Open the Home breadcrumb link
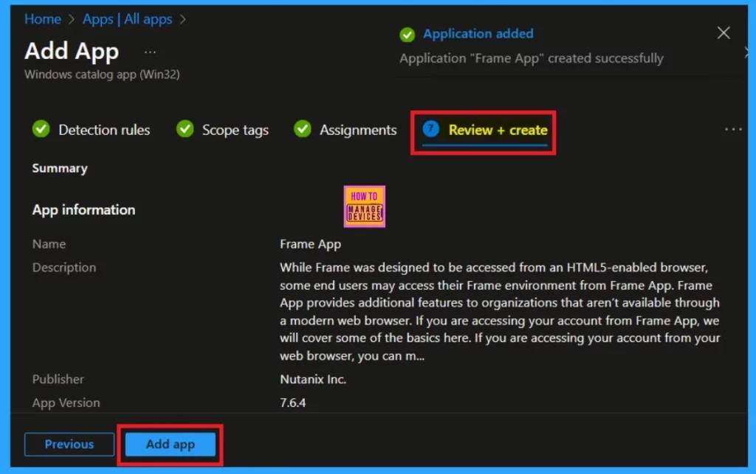The width and height of the screenshot is (756, 474). 43,19
